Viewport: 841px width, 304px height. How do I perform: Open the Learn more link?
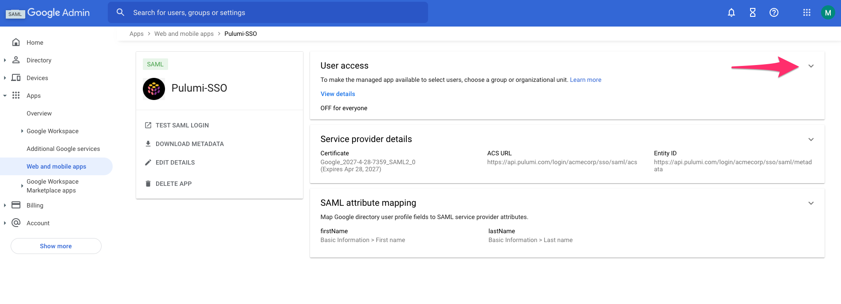(x=586, y=80)
